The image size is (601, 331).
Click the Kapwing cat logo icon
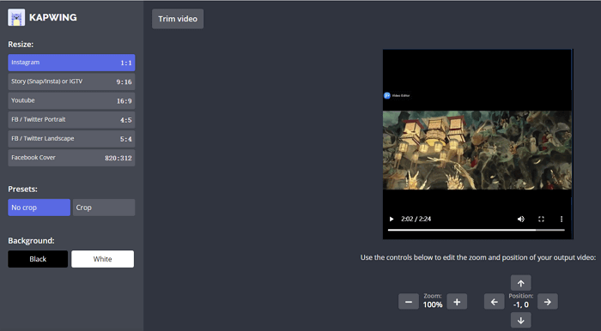click(16, 17)
